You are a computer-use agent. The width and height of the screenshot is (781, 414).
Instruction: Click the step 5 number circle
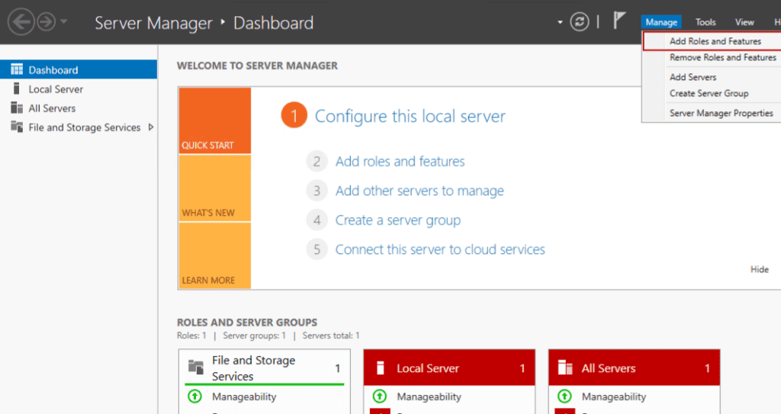coord(317,249)
